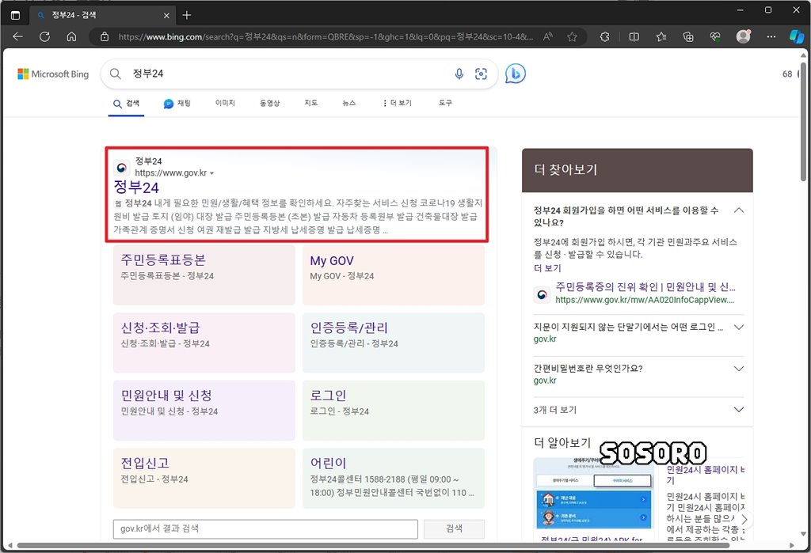
Task: Open browser essentials heart icon
Action: pyautogui.click(x=715, y=36)
